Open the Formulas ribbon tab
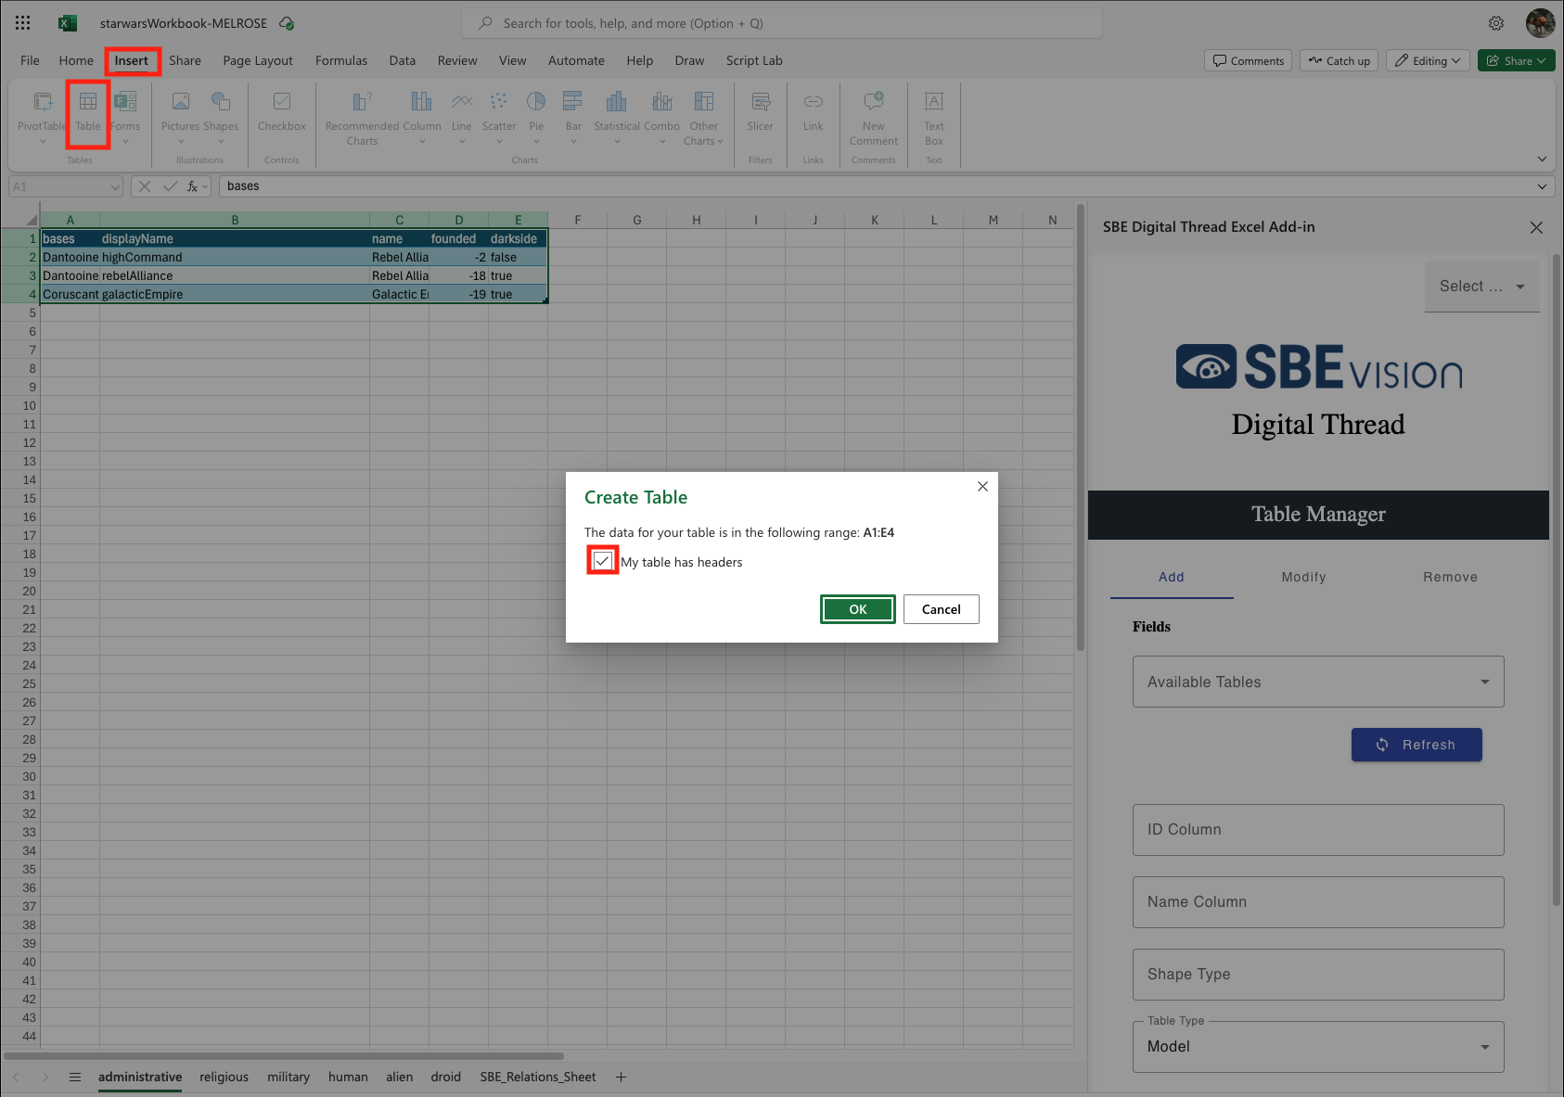 [340, 60]
